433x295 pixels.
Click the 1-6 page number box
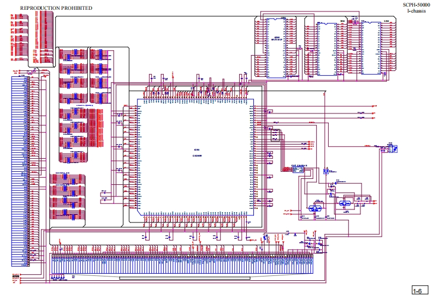(418, 291)
